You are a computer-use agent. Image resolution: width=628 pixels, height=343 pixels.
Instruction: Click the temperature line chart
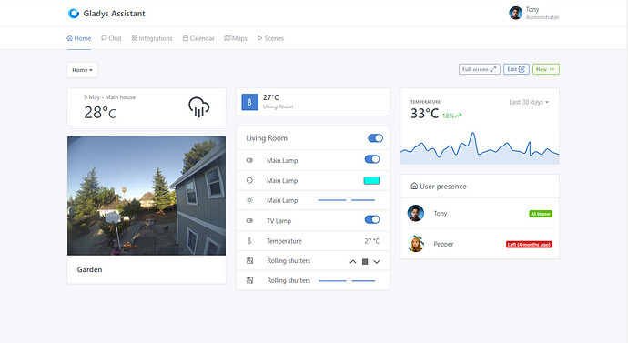tap(480, 147)
